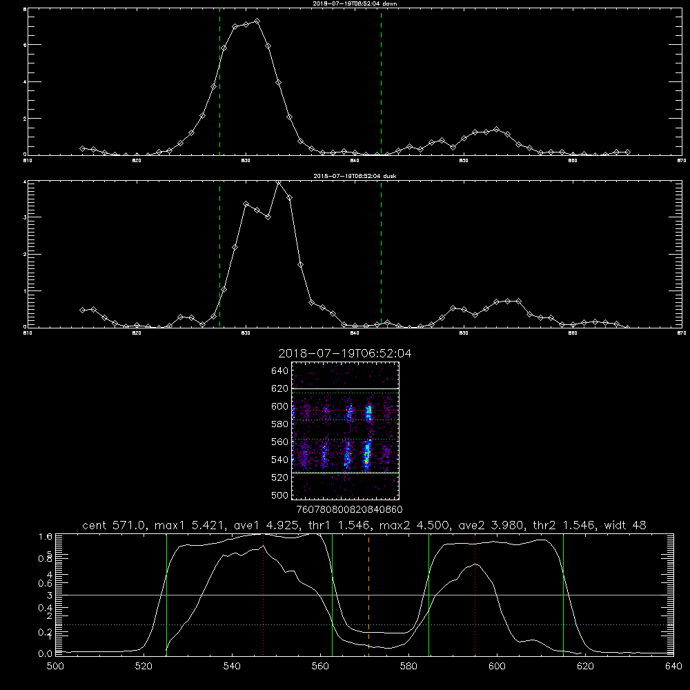Click the 830 x-axis label under dawn plot
The image size is (690, 690).
[246, 161]
